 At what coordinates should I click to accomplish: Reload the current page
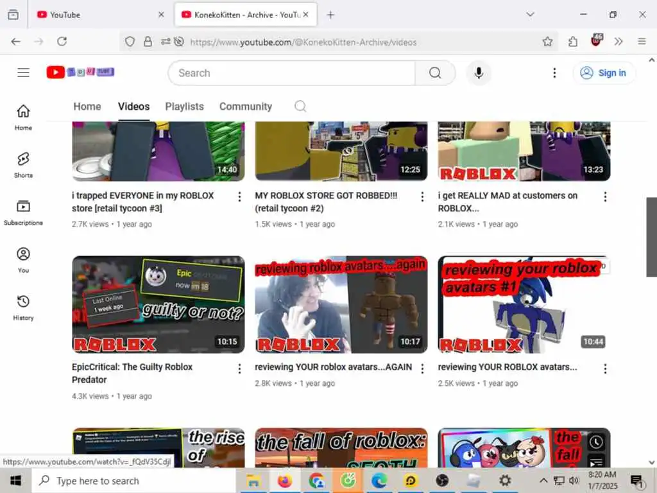pos(62,42)
